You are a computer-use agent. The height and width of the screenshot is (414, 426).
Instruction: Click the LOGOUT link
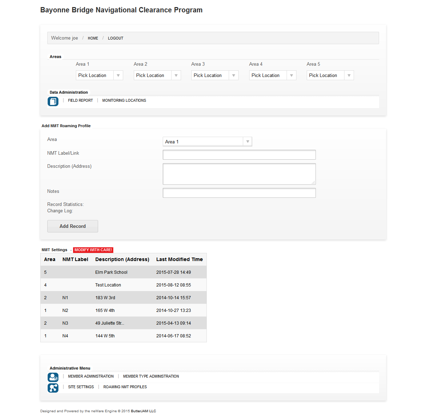coord(115,38)
